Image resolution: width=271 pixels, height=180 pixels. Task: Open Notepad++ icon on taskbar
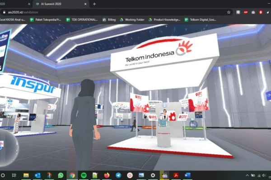click(x=95, y=175)
